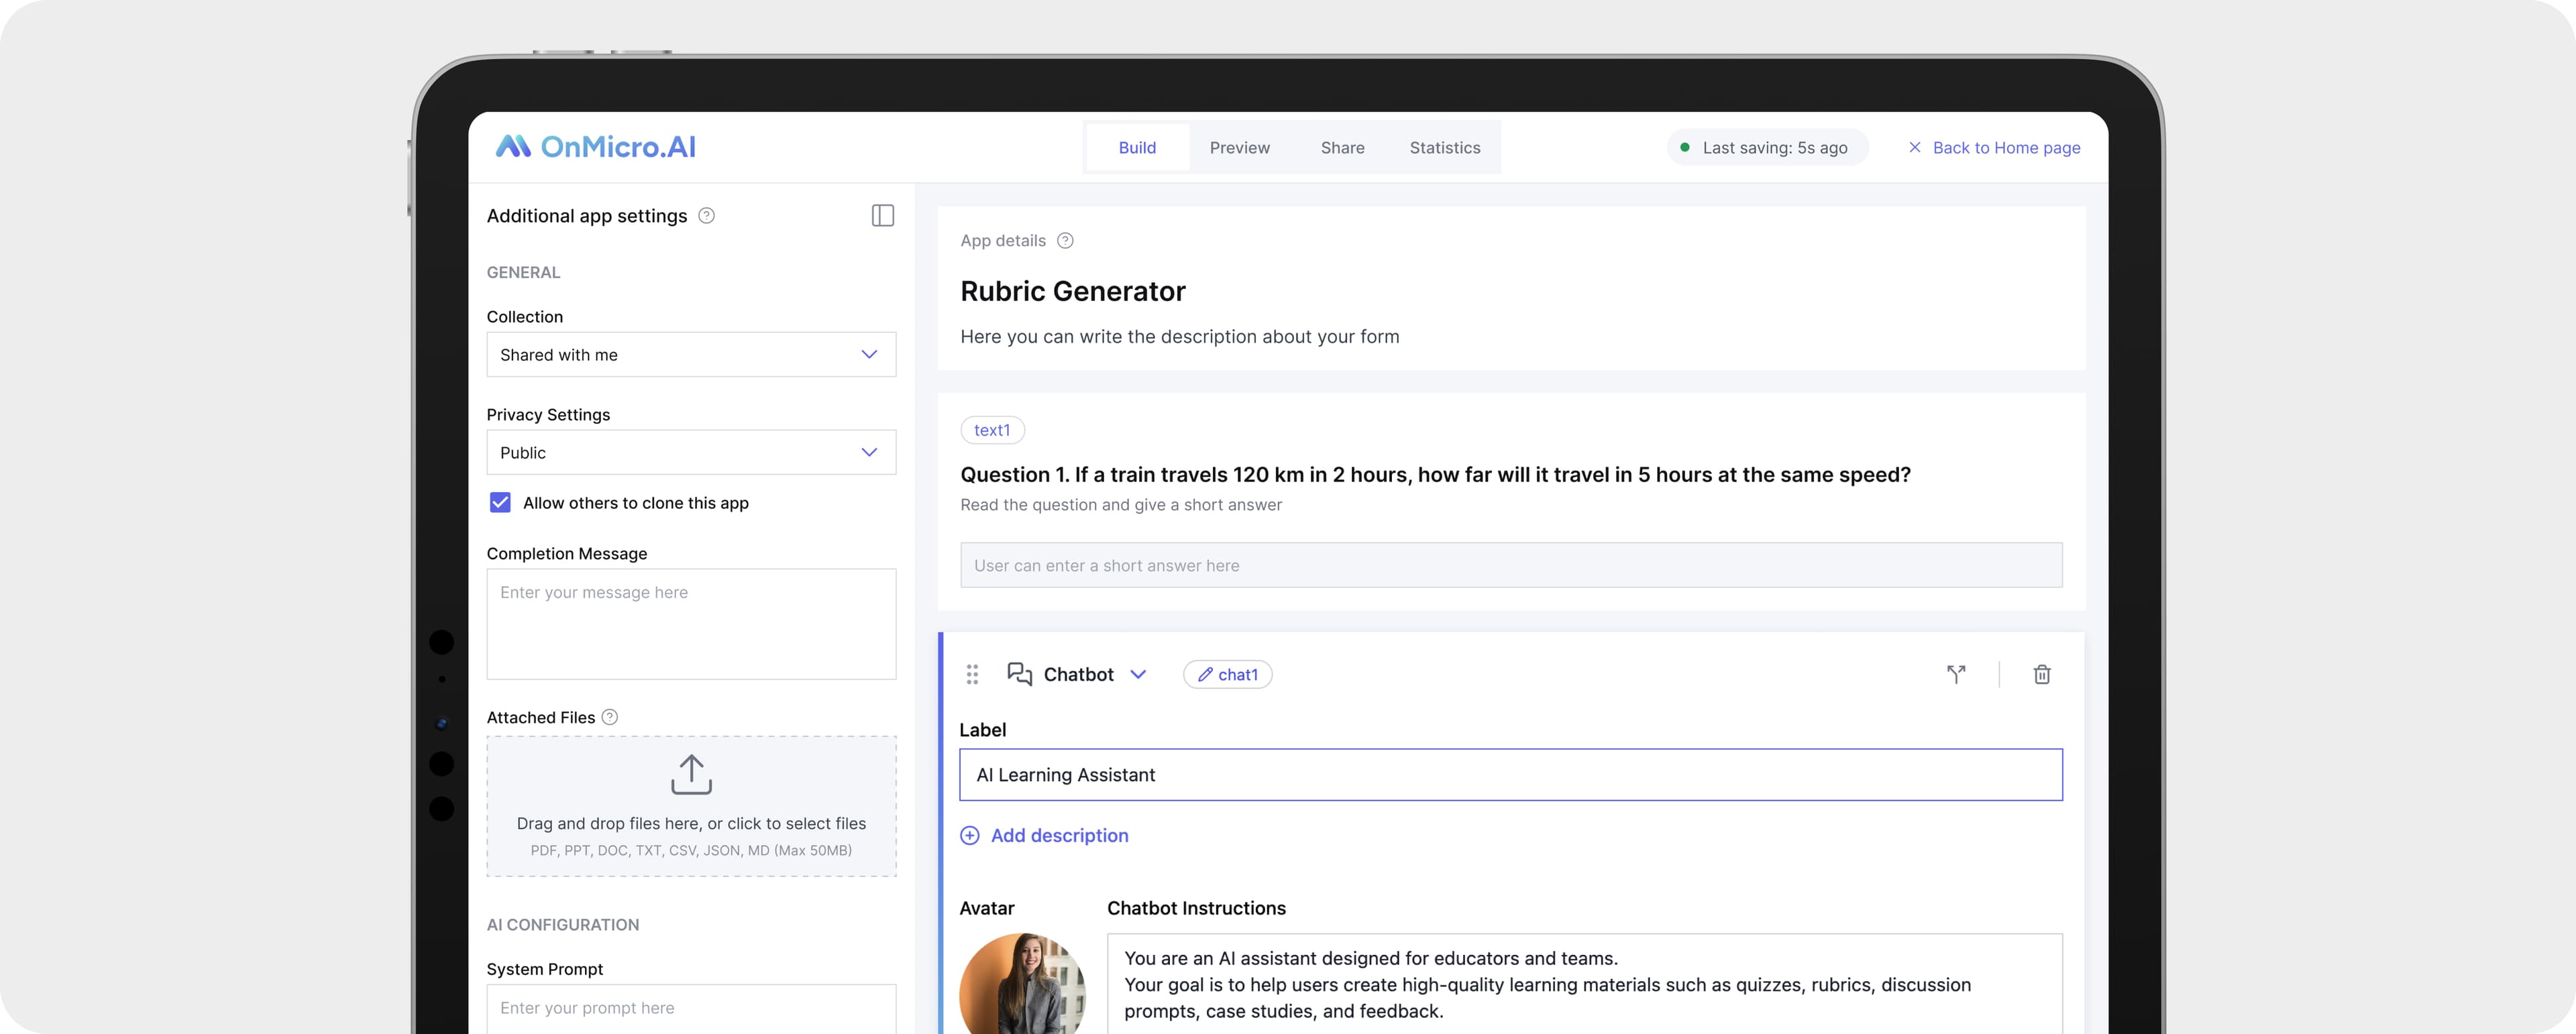The height and width of the screenshot is (1034, 2576).
Task: Open the Collection dropdown
Action: pyautogui.click(x=691, y=355)
